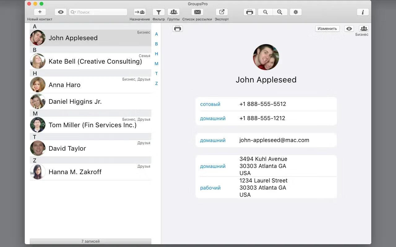Click the Изменить edit button
This screenshot has height=247, width=396.
click(x=327, y=28)
